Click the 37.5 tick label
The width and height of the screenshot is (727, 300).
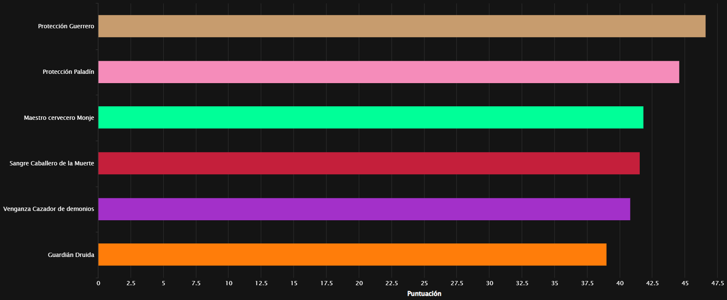click(587, 283)
